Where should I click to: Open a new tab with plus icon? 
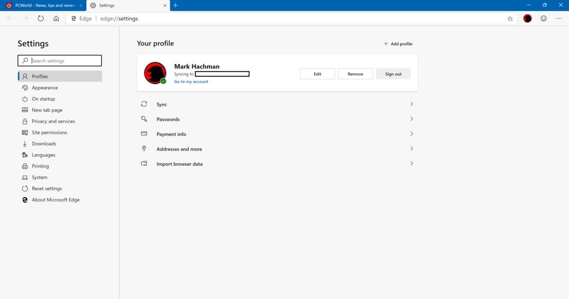(x=175, y=5)
